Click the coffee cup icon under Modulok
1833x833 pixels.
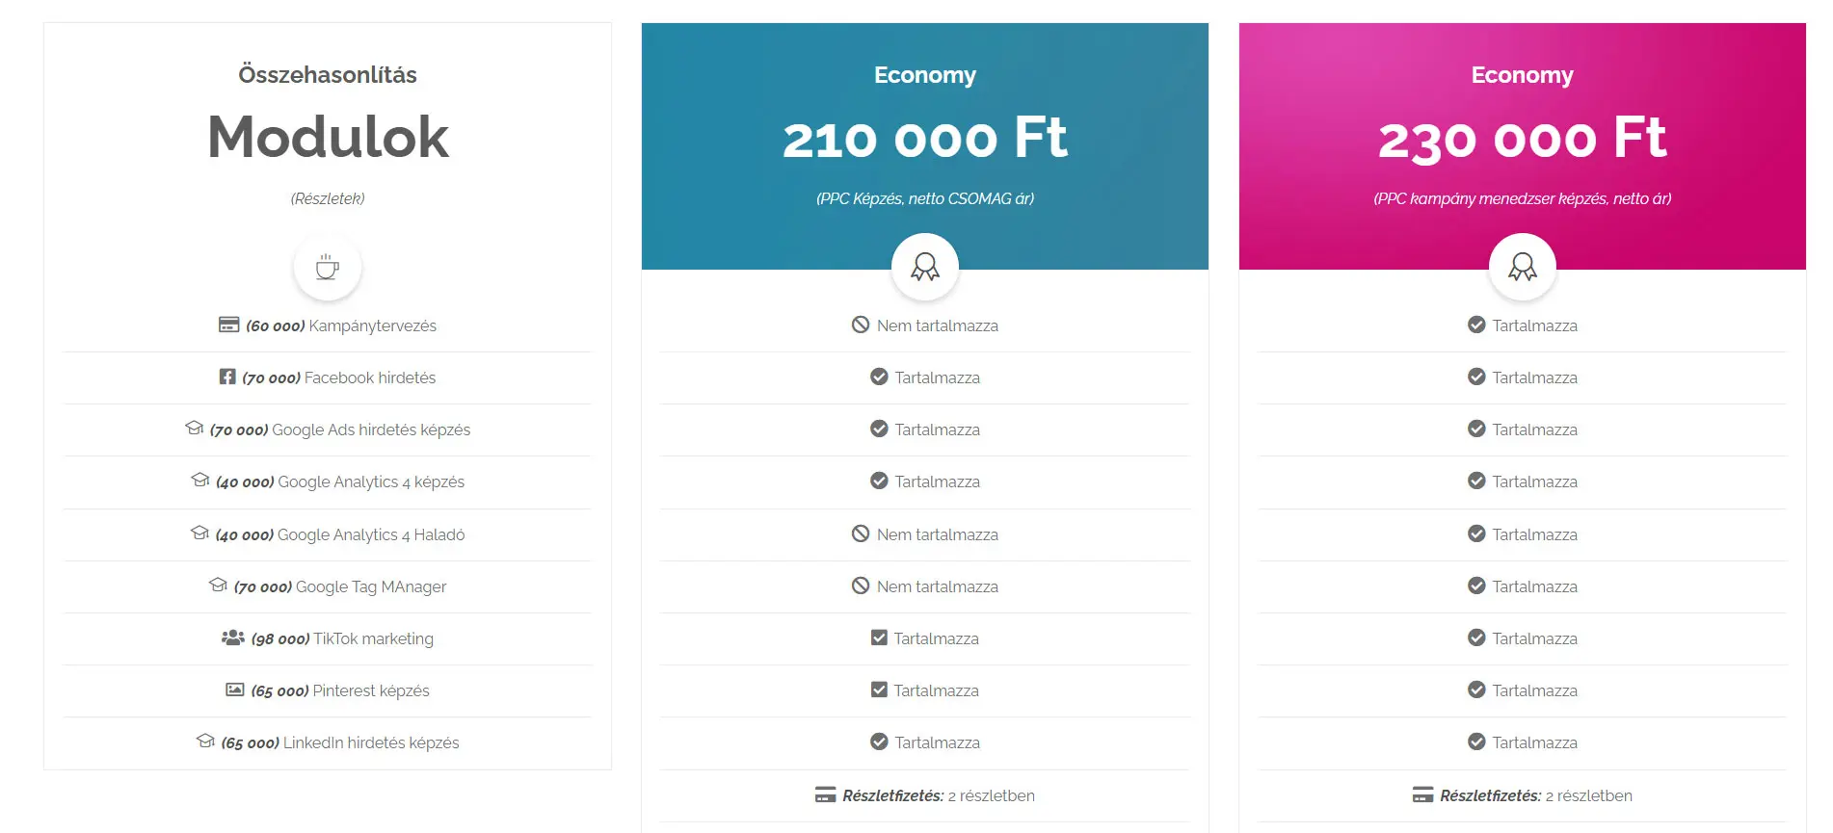click(328, 267)
